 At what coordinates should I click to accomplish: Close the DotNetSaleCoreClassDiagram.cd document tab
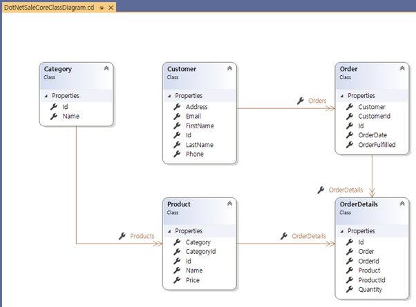[x=111, y=6]
